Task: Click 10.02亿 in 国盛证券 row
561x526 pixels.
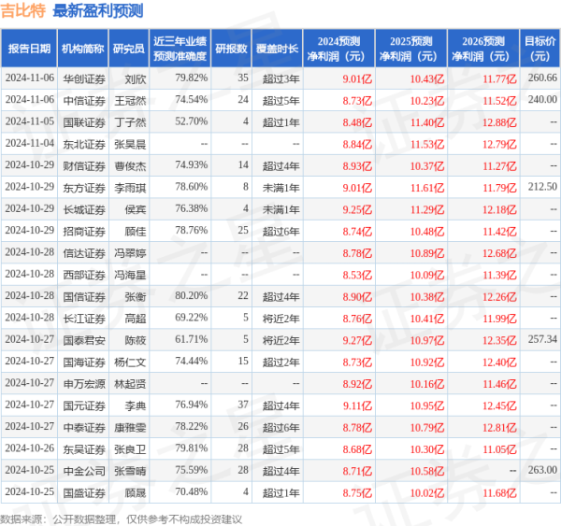Action: [x=427, y=493]
